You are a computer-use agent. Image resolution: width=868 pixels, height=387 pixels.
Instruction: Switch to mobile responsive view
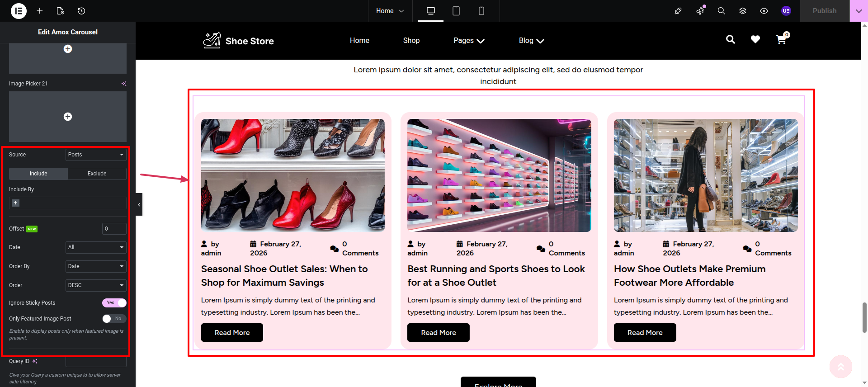481,11
